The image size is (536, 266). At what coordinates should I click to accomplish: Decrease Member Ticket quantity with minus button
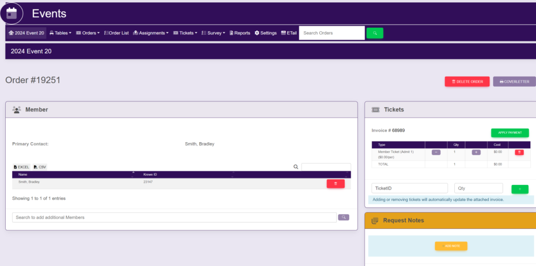436,152
